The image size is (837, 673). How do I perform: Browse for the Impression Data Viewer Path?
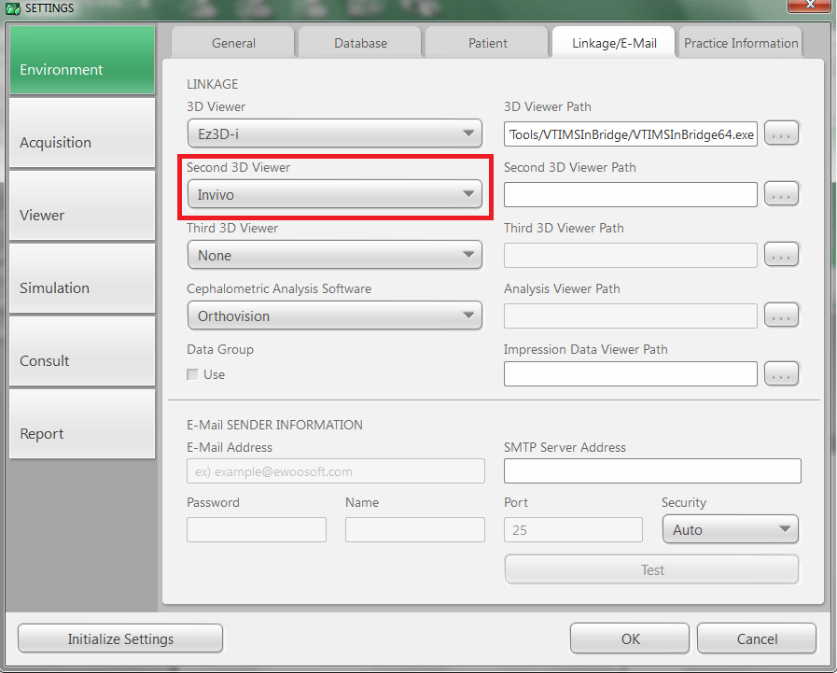[781, 374]
